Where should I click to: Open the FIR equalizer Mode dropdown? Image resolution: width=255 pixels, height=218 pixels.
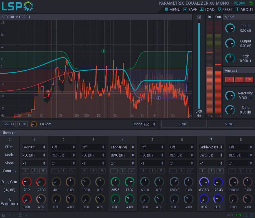[150, 124]
